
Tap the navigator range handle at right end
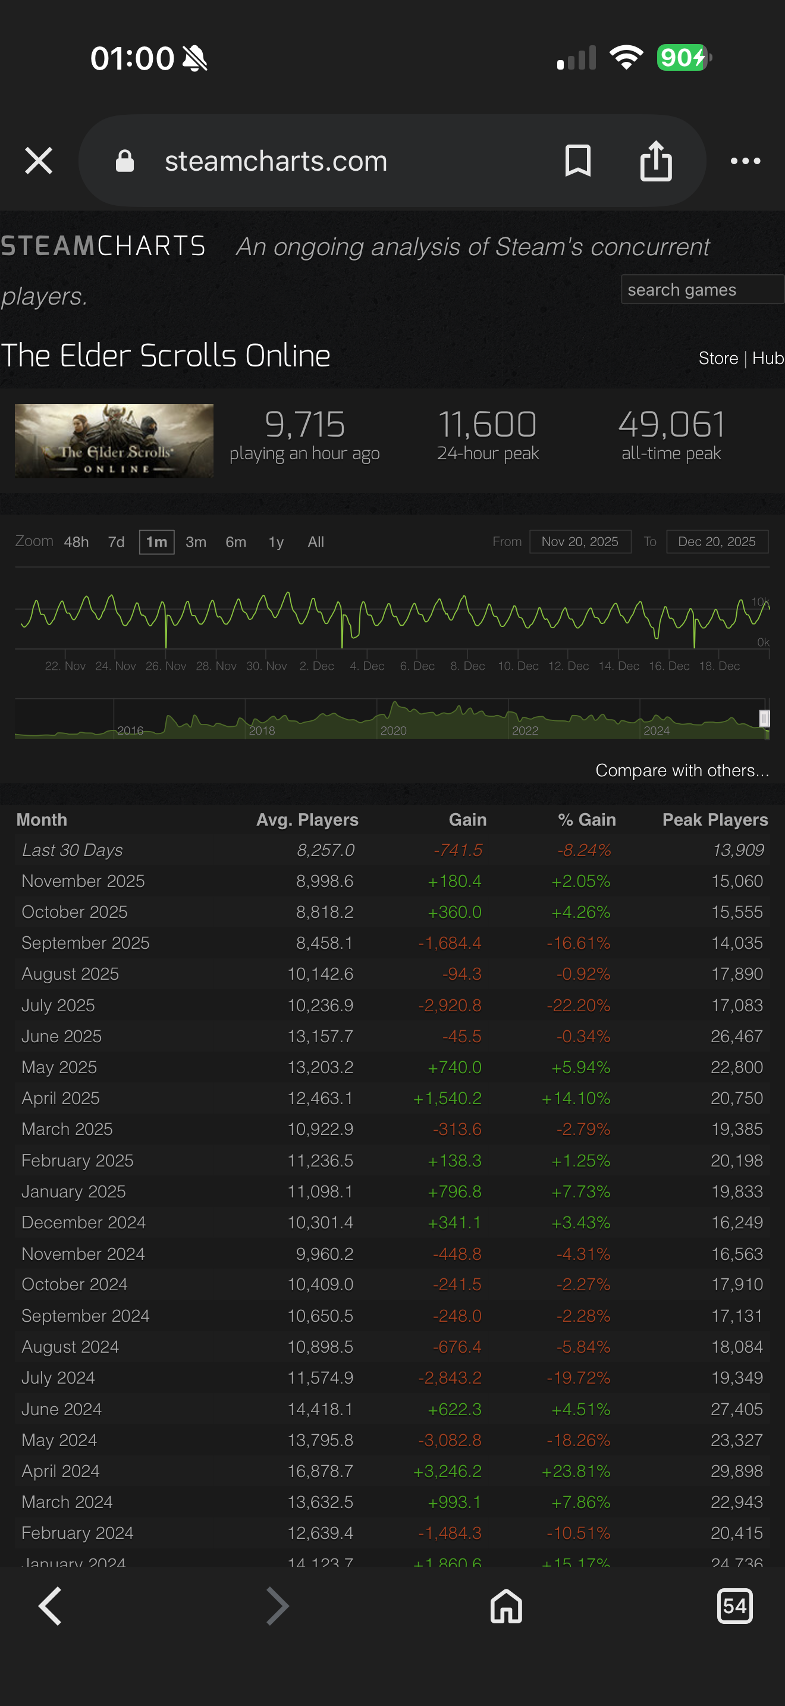point(764,719)
